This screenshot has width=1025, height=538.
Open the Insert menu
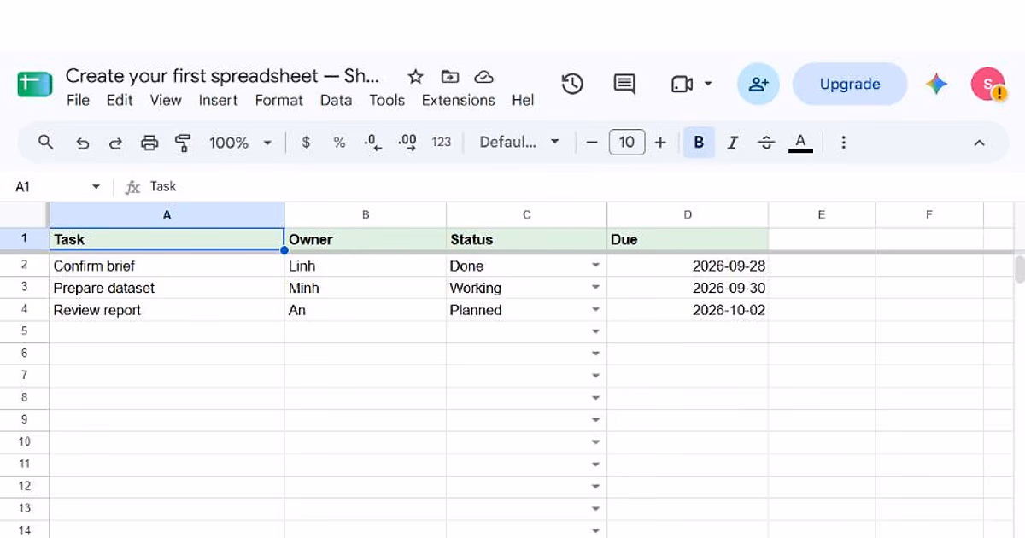click(x=219, y=100)
